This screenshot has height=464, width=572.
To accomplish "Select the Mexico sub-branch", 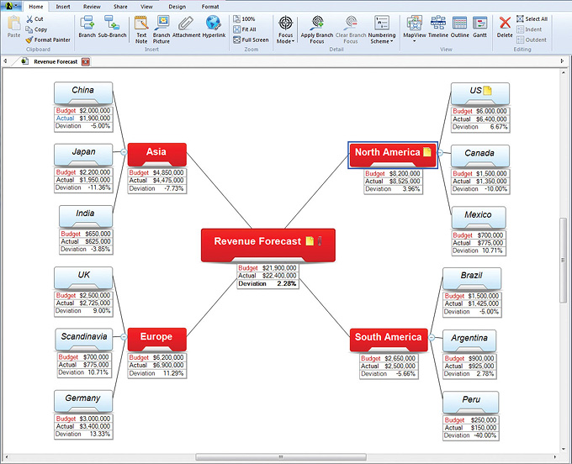I will pos(479,218).
